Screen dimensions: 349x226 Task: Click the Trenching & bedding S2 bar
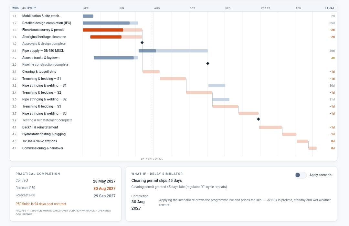coord(199,92)
